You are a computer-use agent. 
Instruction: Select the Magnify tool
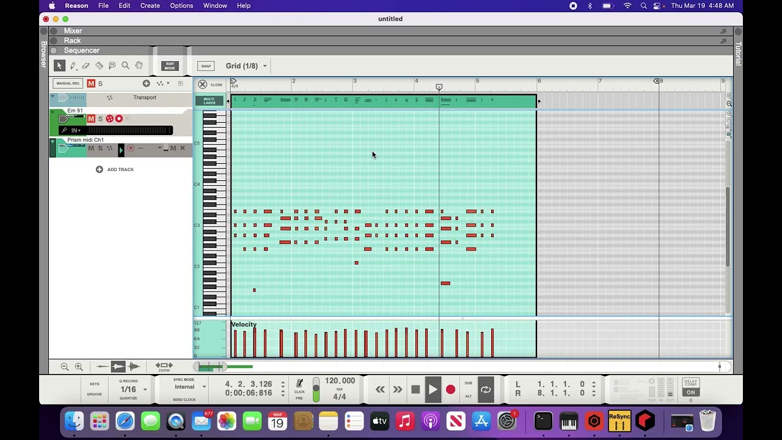click(x=125, y=65)
